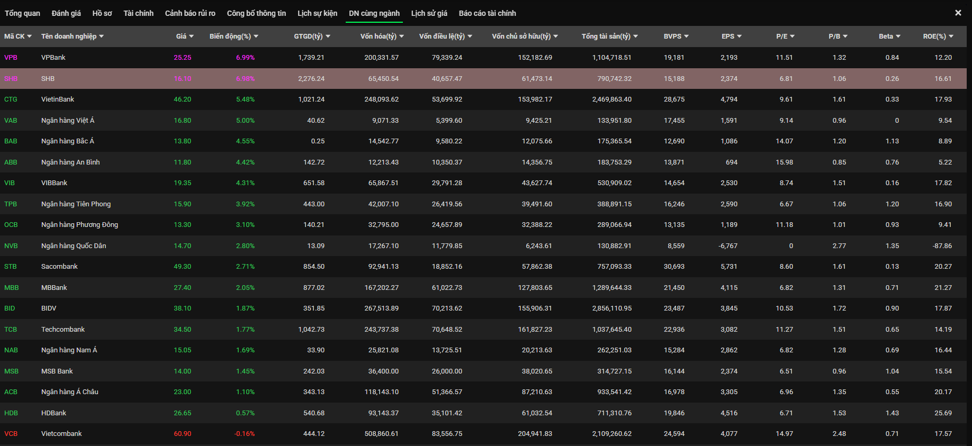Open the BAB ticker code
This screenshot has height=446, width=972.
11,141
